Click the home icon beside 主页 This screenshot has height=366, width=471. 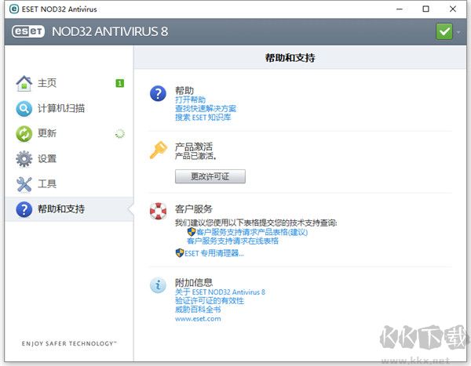tap(24, 83)
